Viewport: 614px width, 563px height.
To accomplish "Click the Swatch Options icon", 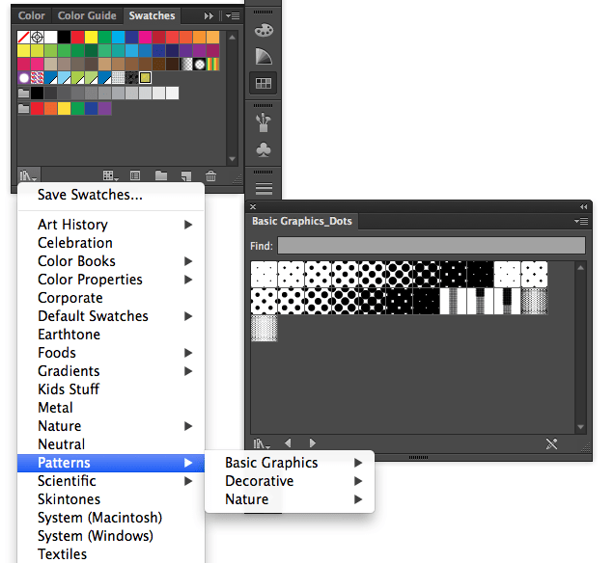I will [135, 175].
